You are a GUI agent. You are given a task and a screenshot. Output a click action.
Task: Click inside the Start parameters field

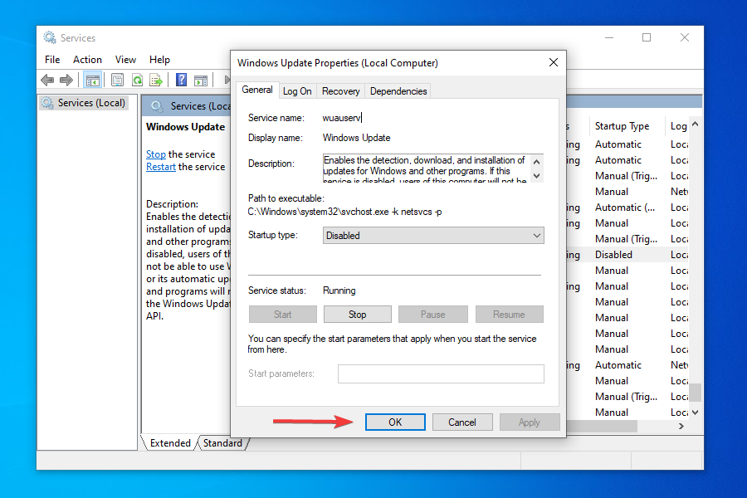point(441,373)
